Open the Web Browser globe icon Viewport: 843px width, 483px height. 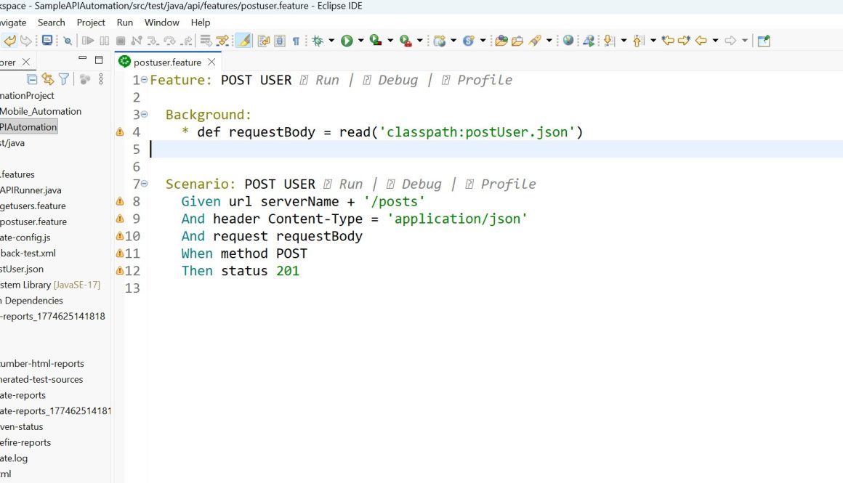(568, 40)
